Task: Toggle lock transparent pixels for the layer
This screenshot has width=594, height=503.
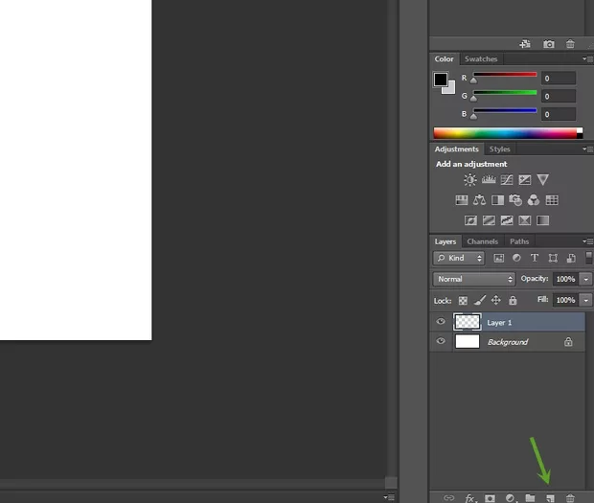Action: (463, 300)
